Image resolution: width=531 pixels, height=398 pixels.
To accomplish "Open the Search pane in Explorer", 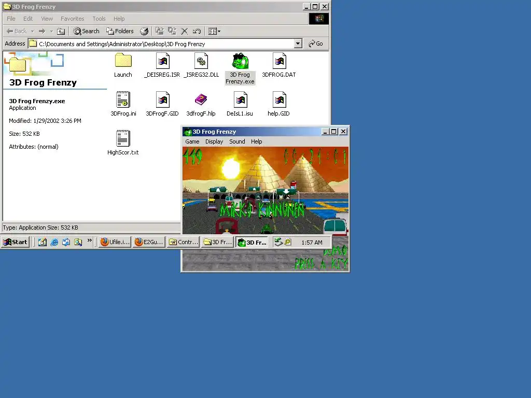I will (87, 31).
